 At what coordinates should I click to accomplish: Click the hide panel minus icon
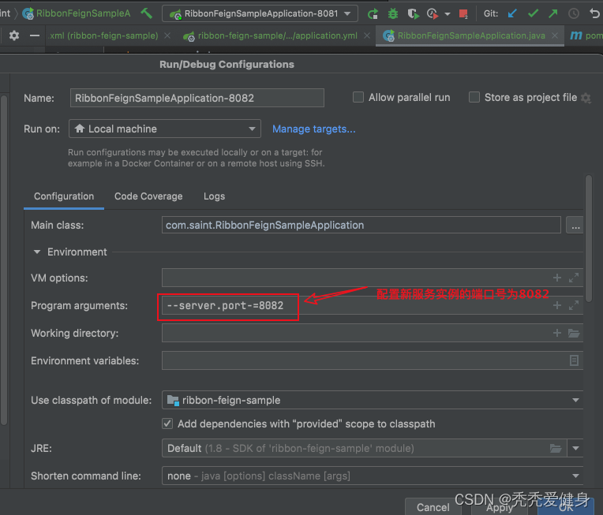pos(35,35)
